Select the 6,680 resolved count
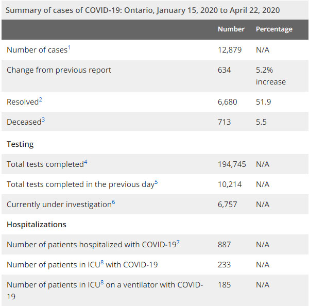The width and height of the screenshot is (309, 306). 228,102
